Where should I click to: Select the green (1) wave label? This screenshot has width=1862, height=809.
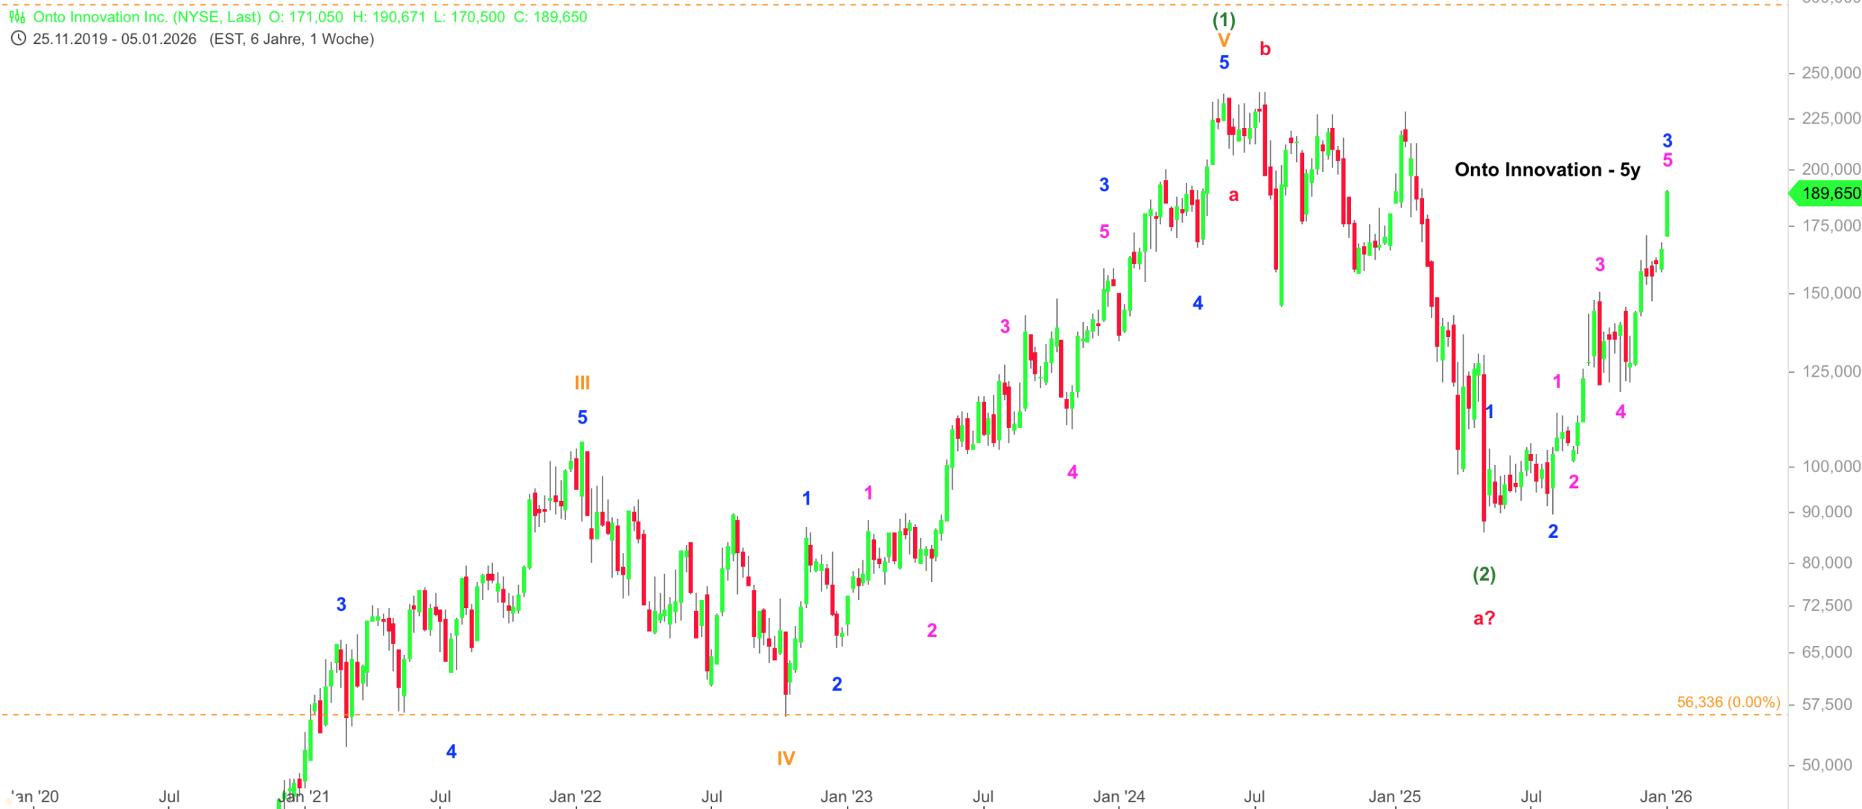click(1224, 19)
